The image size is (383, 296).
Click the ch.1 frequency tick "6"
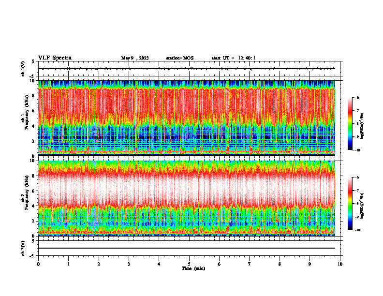click(x=33, y=111)
